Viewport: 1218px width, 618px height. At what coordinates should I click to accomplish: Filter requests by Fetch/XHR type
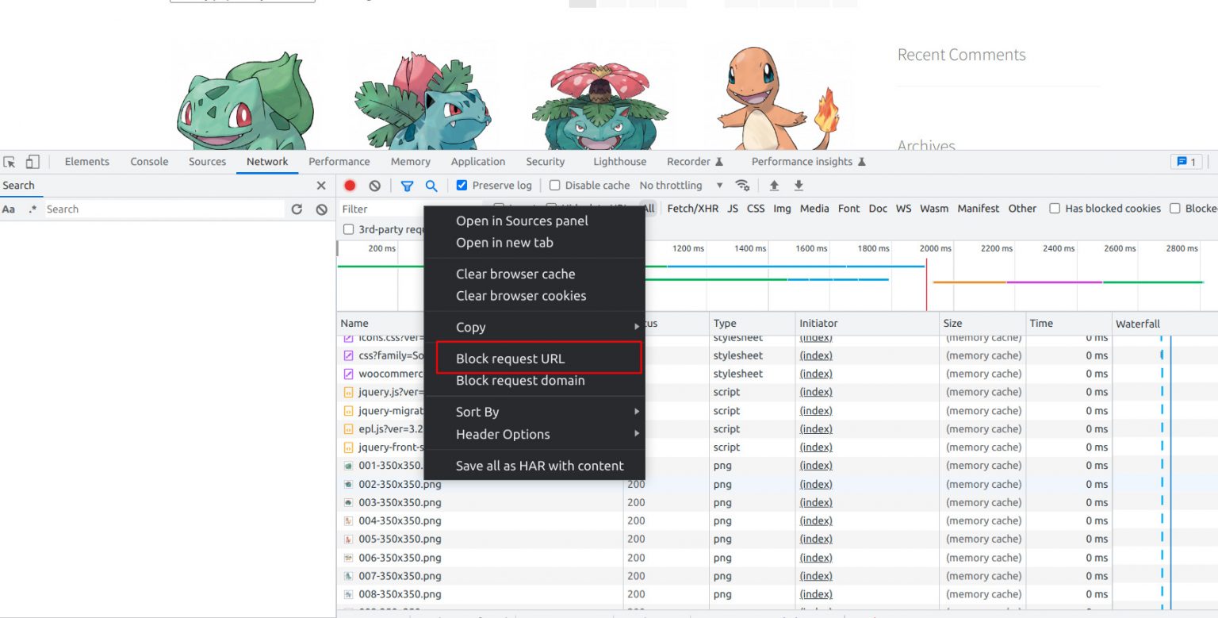click(x=692, y=209)
